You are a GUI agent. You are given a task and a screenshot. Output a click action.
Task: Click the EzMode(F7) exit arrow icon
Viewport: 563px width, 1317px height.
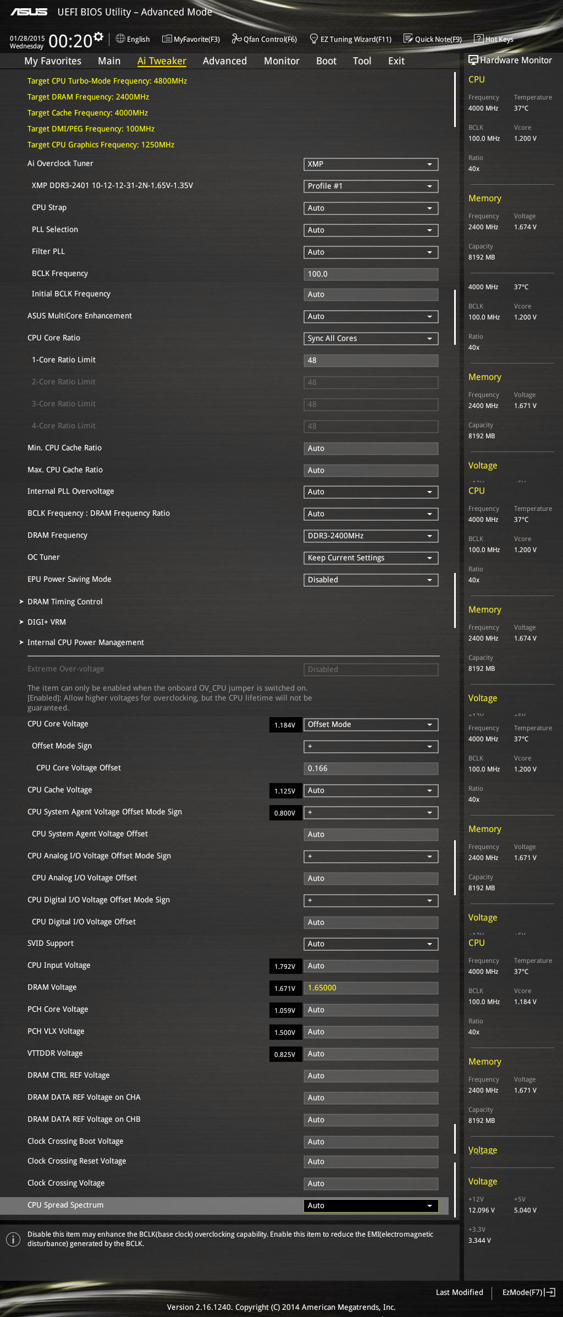click(550, 1292)
